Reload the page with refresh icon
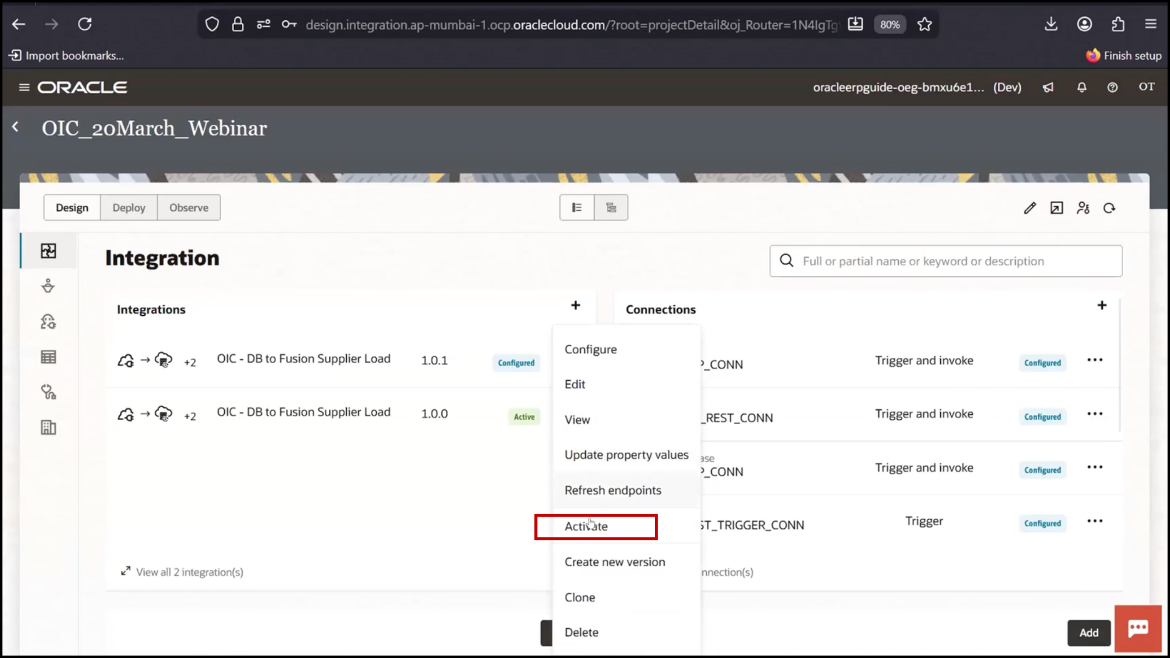The image size is (1170, 658). coord(85,24)
